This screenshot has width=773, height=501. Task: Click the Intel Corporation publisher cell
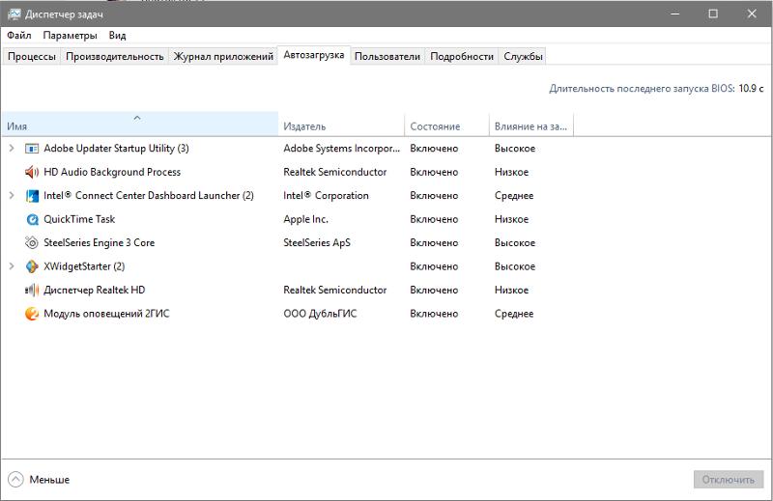click(326, 196)
